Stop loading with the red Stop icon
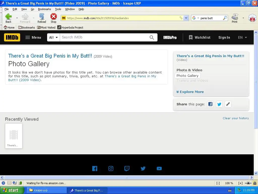This screenshot has width=258, height=194. pos(53,18)
